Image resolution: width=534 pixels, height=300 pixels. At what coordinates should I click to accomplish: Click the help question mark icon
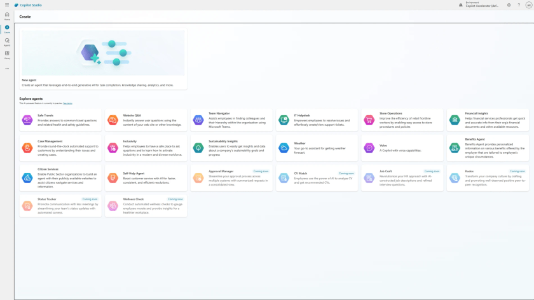(519, 5)
